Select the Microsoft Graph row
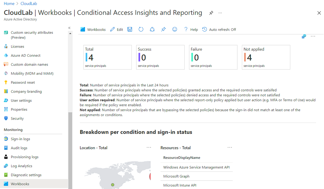The image size is (324, 189). 197,176
